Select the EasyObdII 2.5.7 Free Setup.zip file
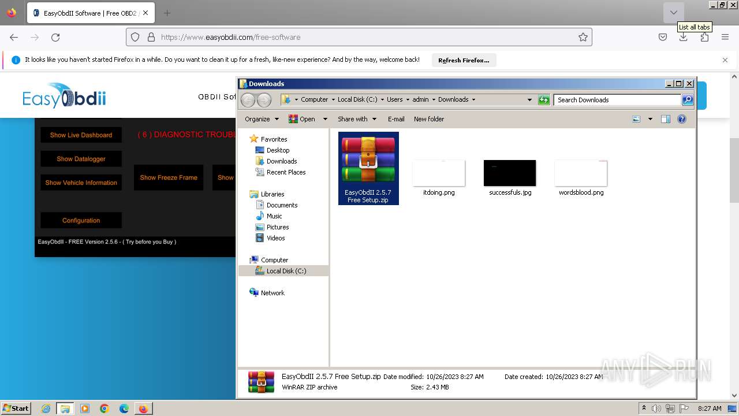 click(368, 168)
